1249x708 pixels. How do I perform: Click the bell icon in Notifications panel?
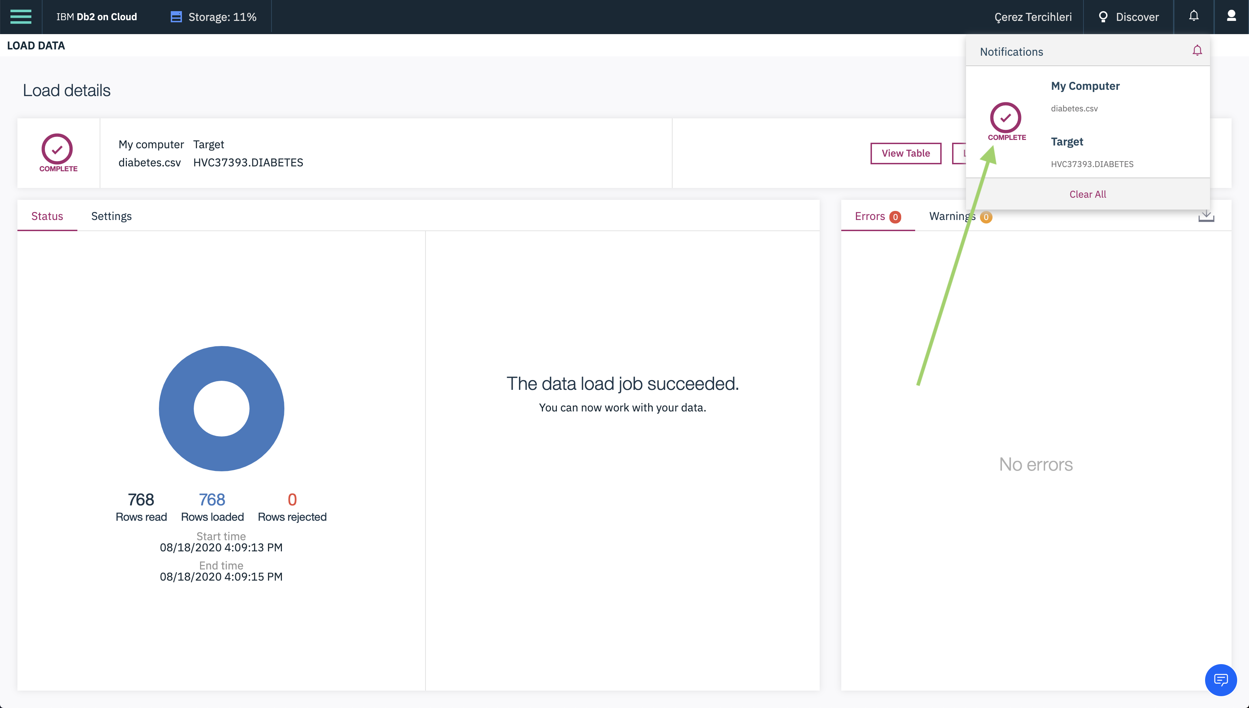(x=1197, y=50)
